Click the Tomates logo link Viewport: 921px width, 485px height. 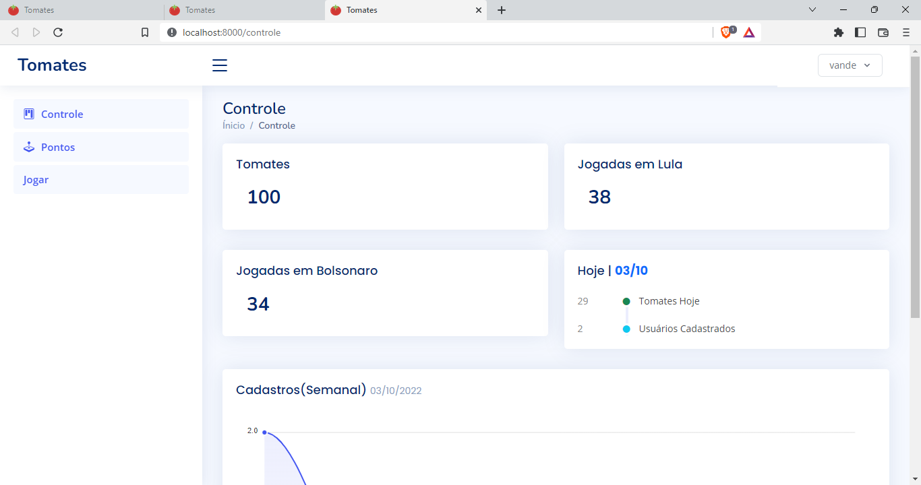52,65
